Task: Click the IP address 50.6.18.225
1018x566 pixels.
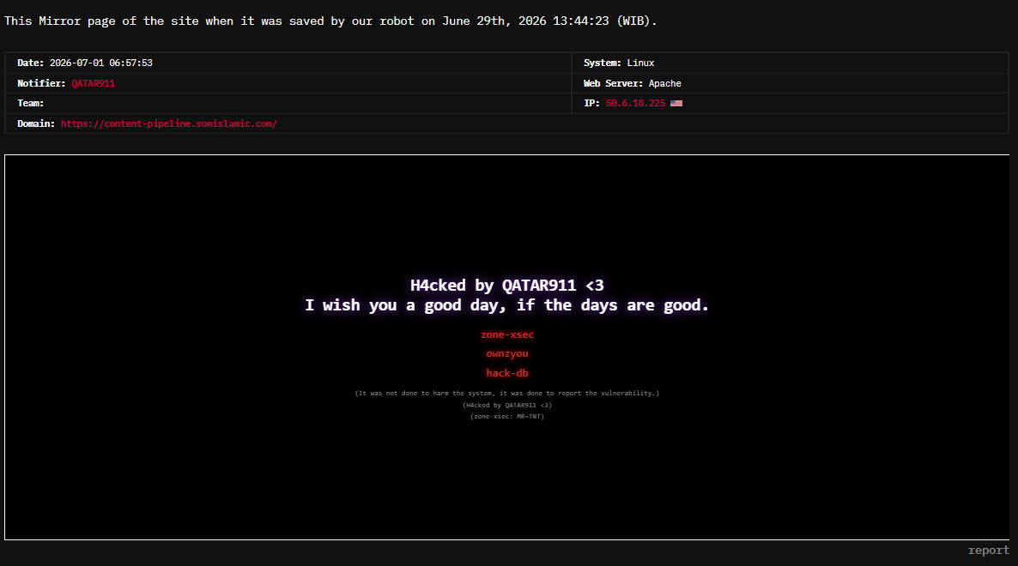Action: pos(635,103)
